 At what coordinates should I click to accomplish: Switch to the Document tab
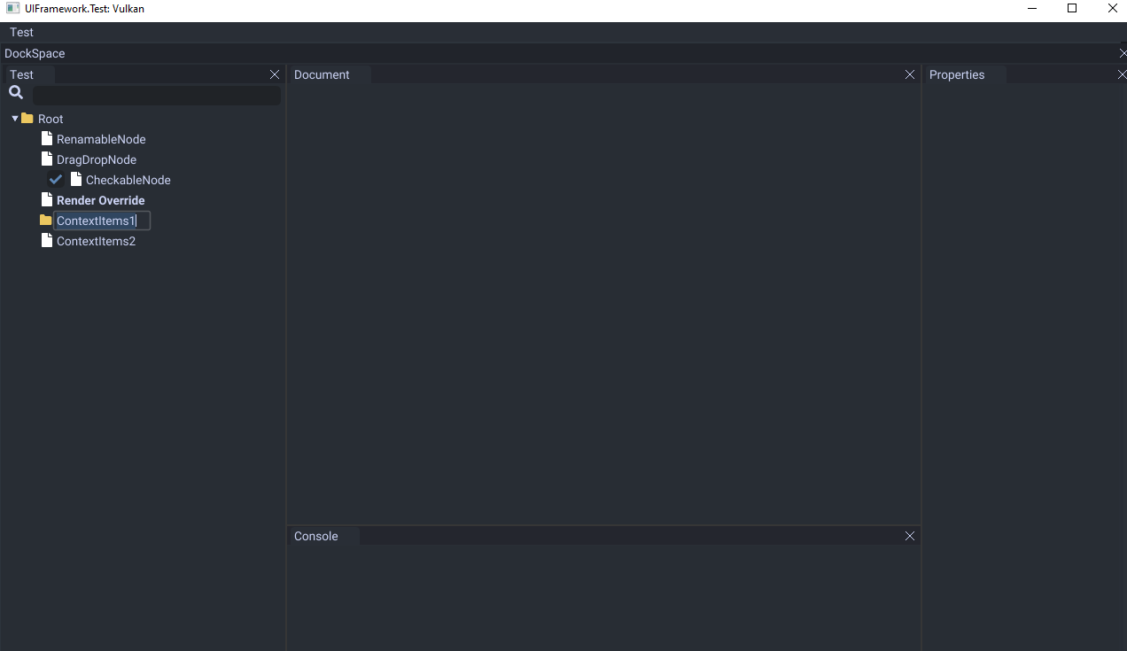322,74
